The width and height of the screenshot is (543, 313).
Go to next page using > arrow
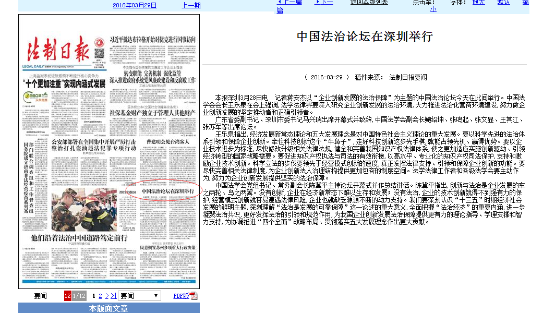106,296
